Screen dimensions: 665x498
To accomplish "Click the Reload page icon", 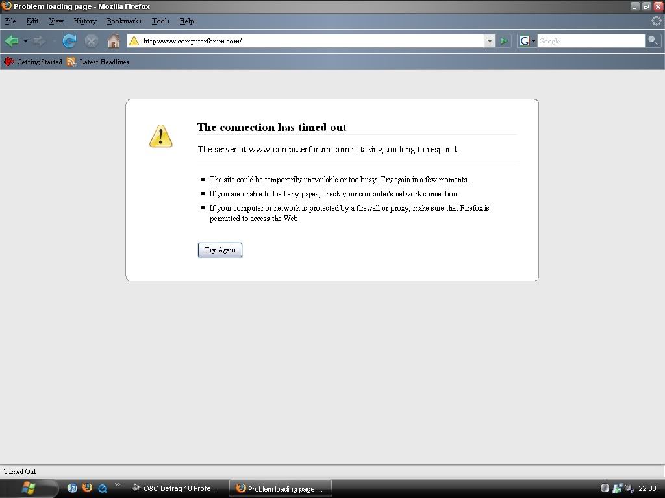I will point(69,41).
